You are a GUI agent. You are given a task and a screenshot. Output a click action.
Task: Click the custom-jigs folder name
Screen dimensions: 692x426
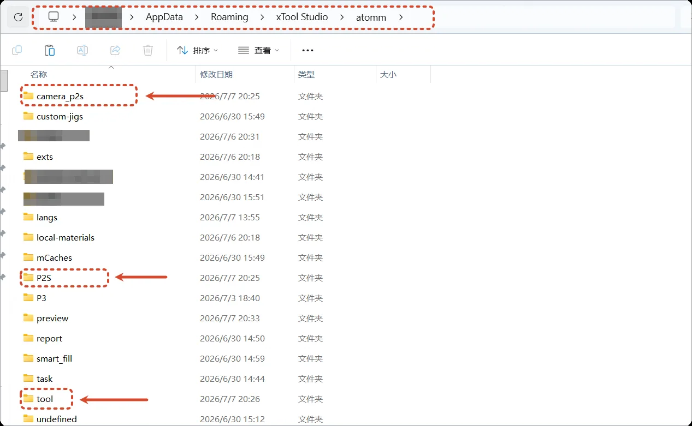pos(60,117)
